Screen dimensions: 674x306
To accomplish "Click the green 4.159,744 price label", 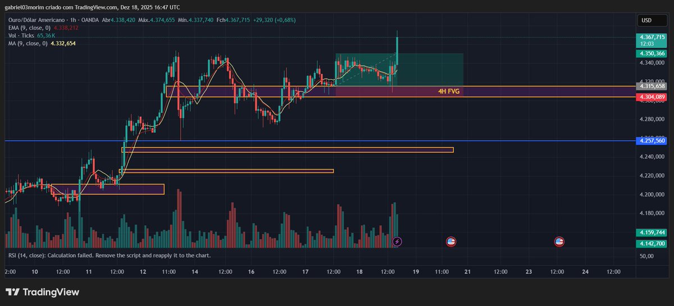I will (x=652, y=232).
